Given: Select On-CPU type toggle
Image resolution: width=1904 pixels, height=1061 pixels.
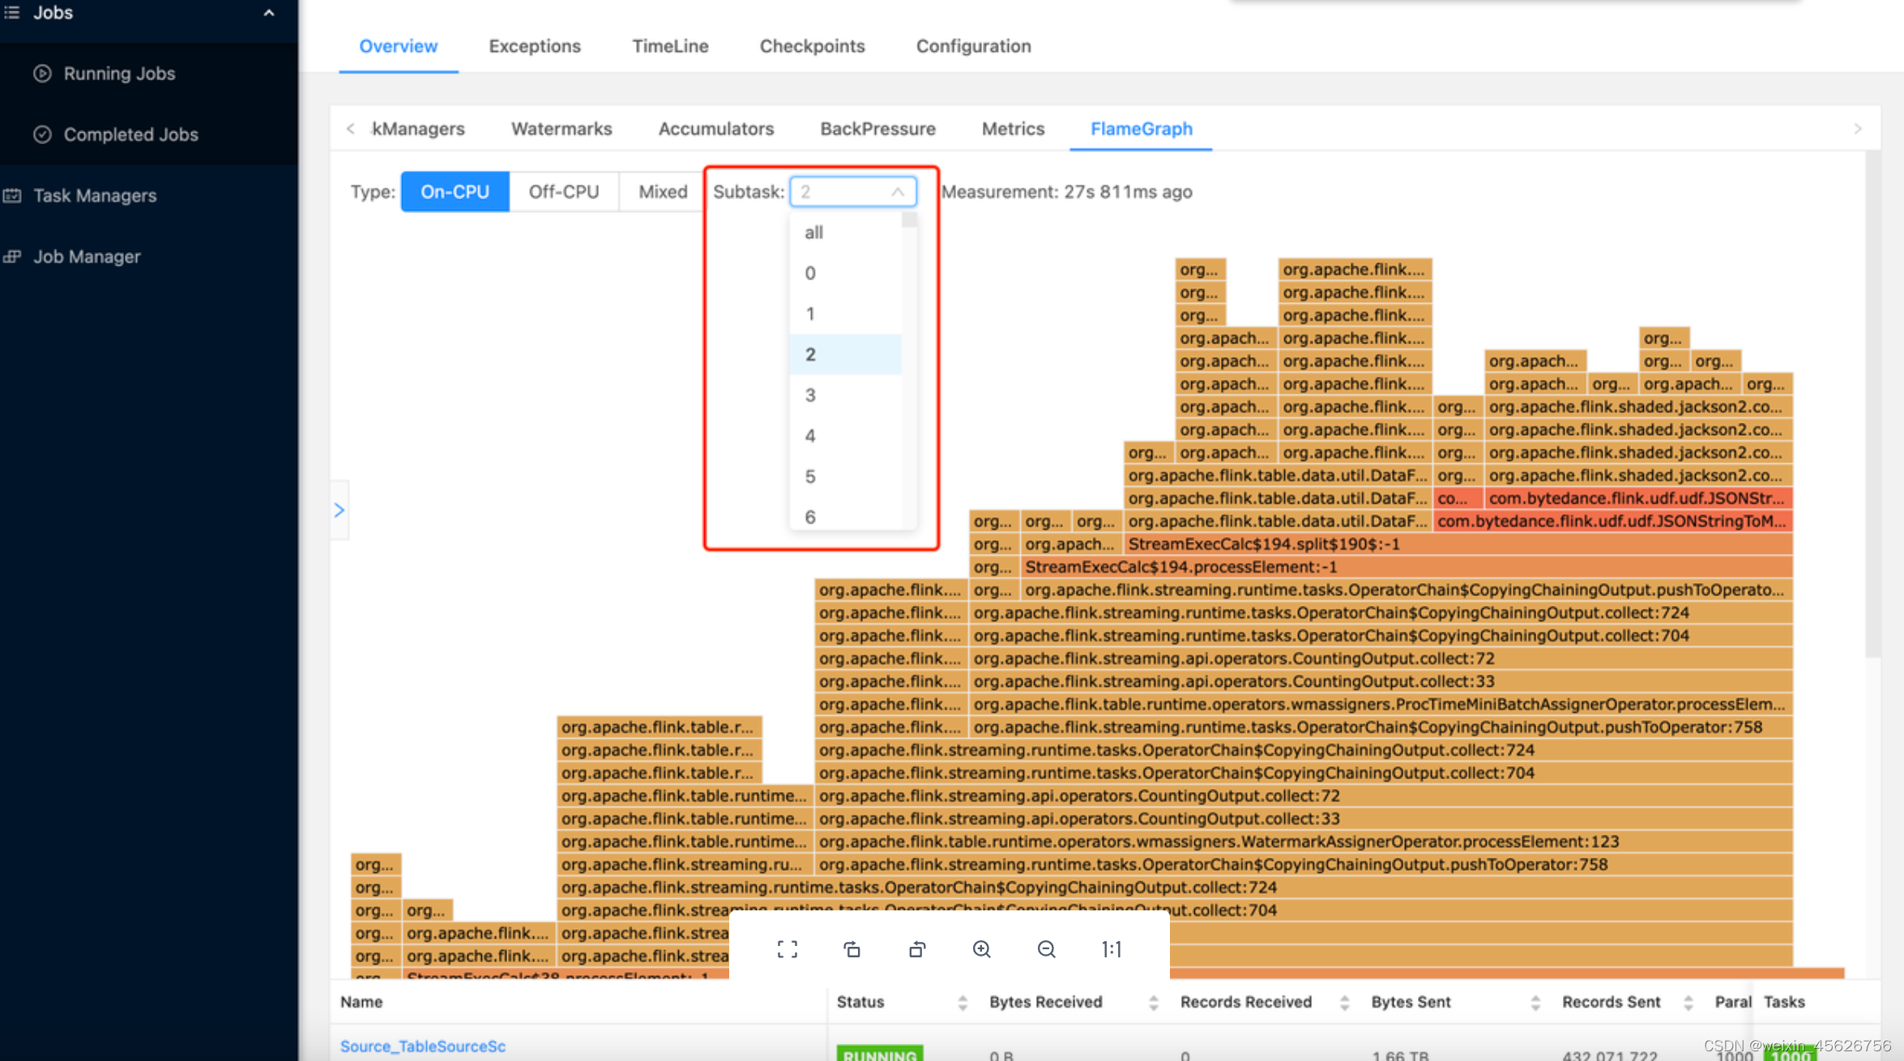Looking at the screenshot, I should click(455, 191).
